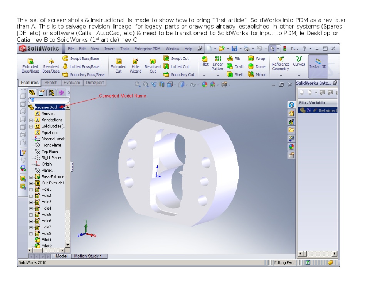This screenshot has width=370, height=286.
Task: Click feature tree scroll down arrow
Action: [x=68, y=245]
